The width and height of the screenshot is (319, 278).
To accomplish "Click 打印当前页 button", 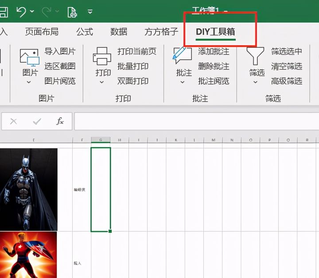I will [137, 51].
